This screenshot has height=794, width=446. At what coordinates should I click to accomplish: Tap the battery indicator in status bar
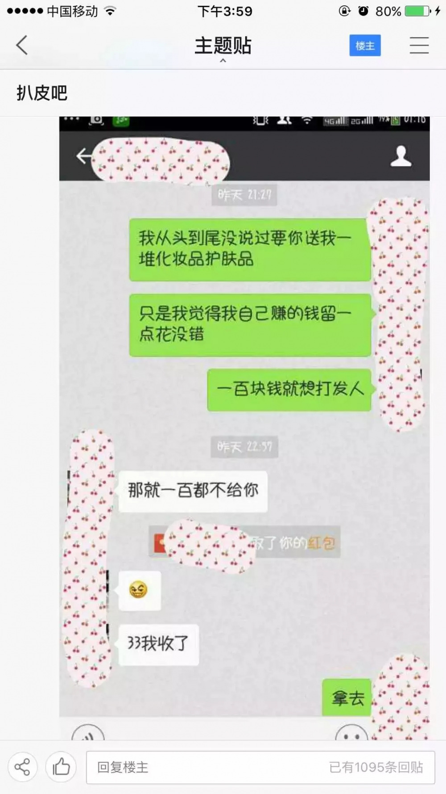[418, 11]
